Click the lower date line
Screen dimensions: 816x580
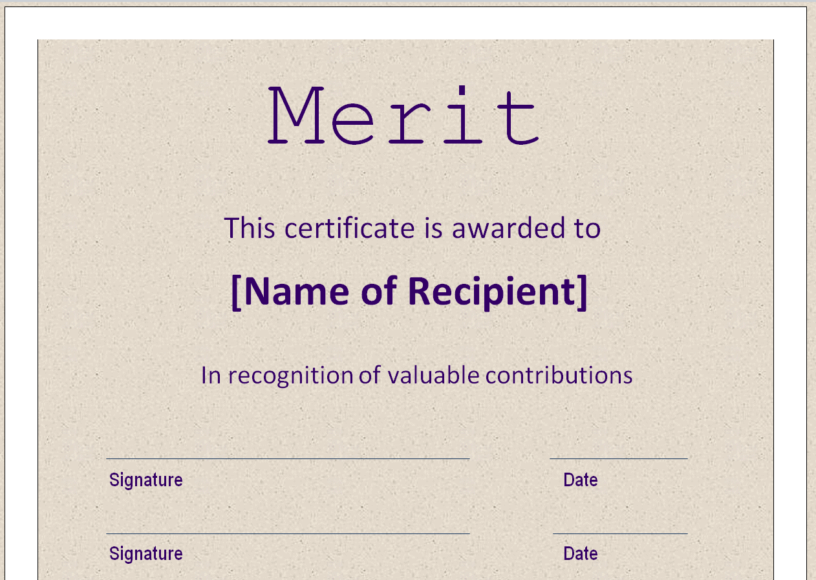click(x=620, y=533)
